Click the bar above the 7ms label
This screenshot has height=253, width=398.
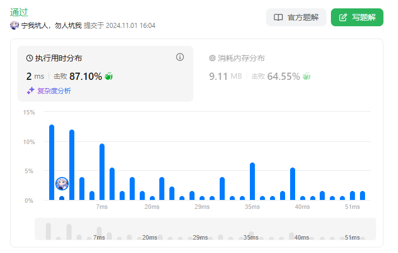(x=102, y=171)
